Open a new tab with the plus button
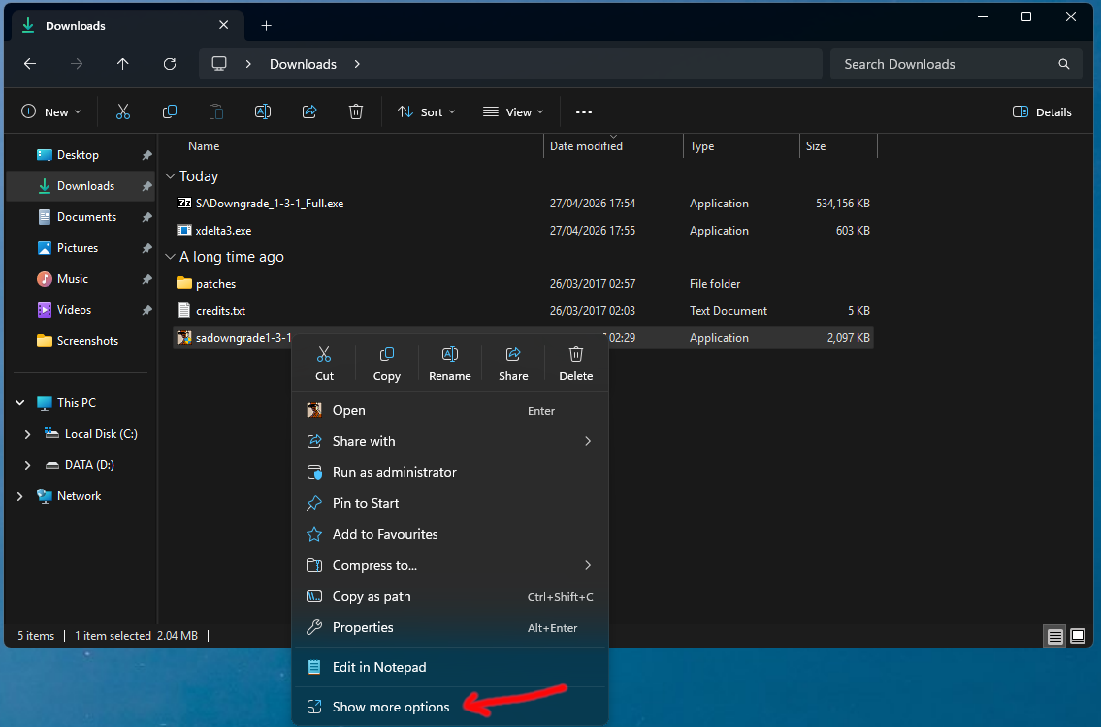This screenshot has width=1101, height=727. [266, 26]
